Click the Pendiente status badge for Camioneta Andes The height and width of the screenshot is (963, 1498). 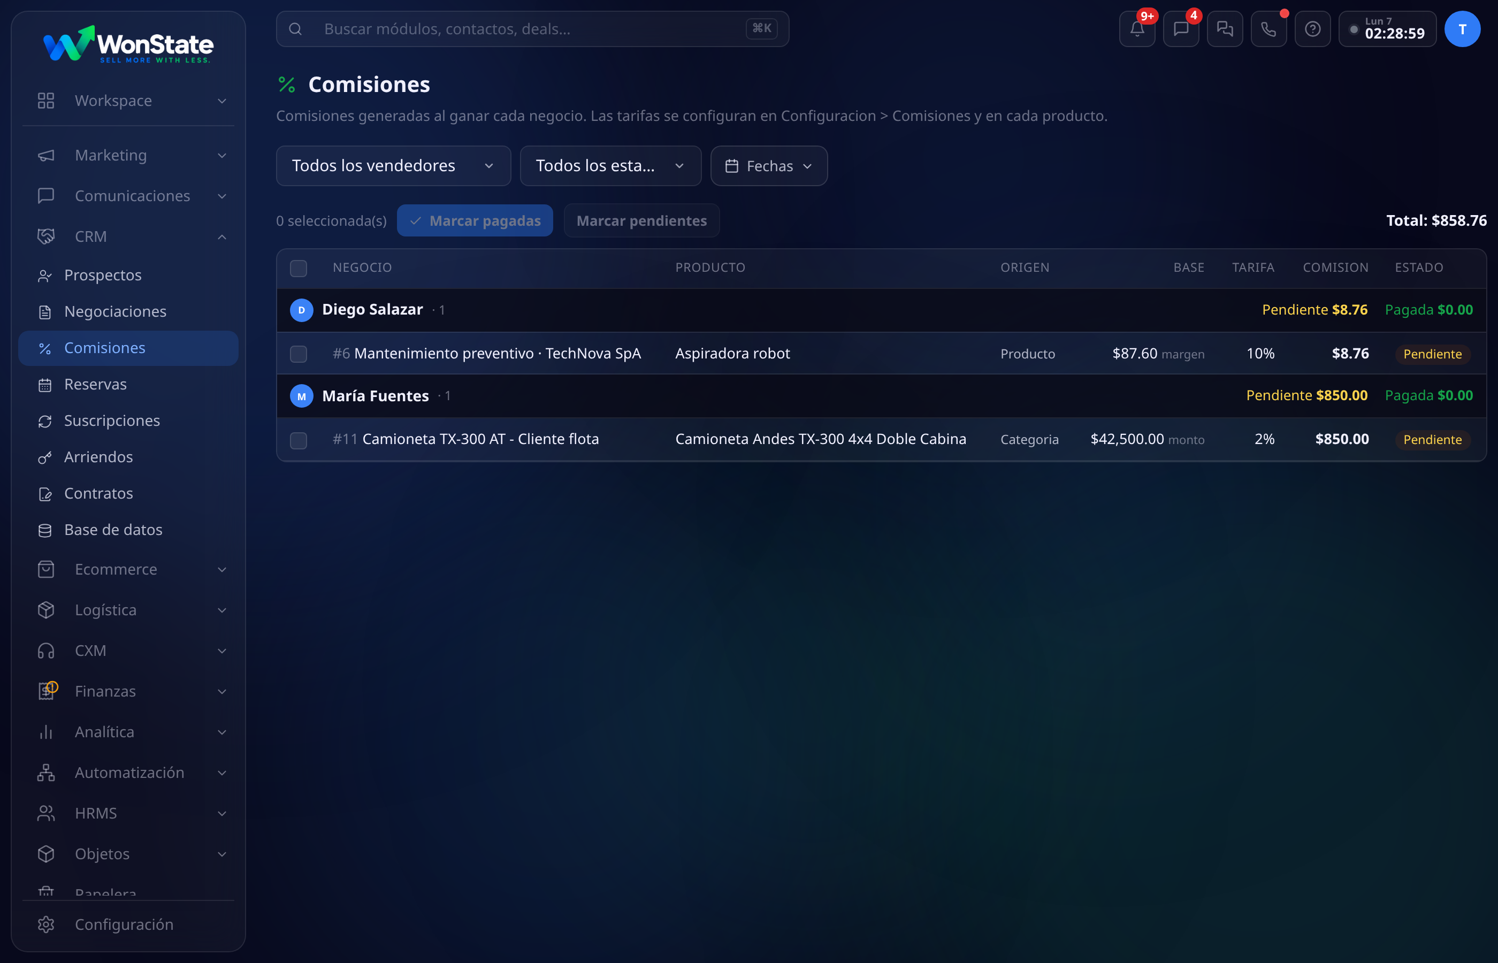tap(1432, 440)
